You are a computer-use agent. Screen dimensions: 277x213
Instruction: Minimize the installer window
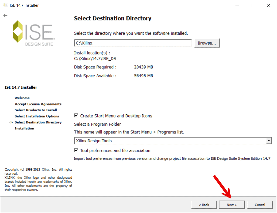click(x=237, y=5)
